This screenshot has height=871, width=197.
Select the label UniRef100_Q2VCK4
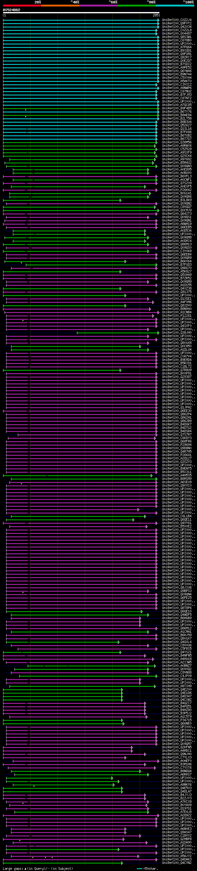177,156
